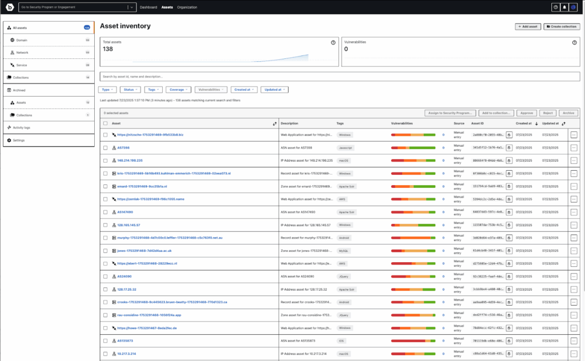Open the AS24090 asset link
This screenshot has height=361, width=585.
[125, 276]
